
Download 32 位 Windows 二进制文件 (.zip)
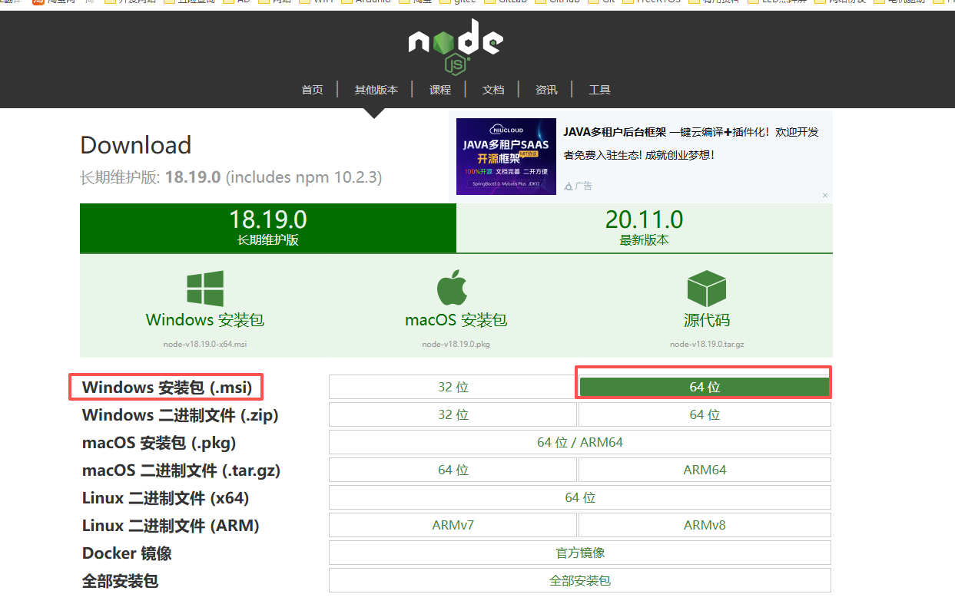453,414
